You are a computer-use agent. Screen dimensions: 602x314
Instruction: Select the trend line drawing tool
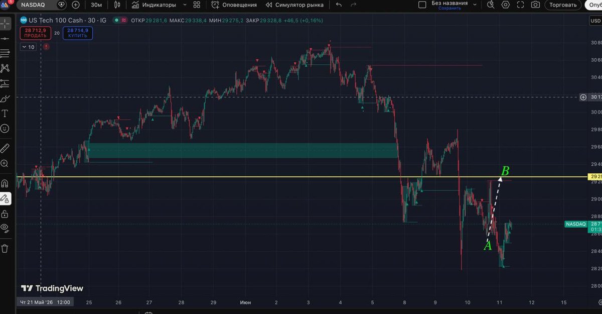(5, 38)
